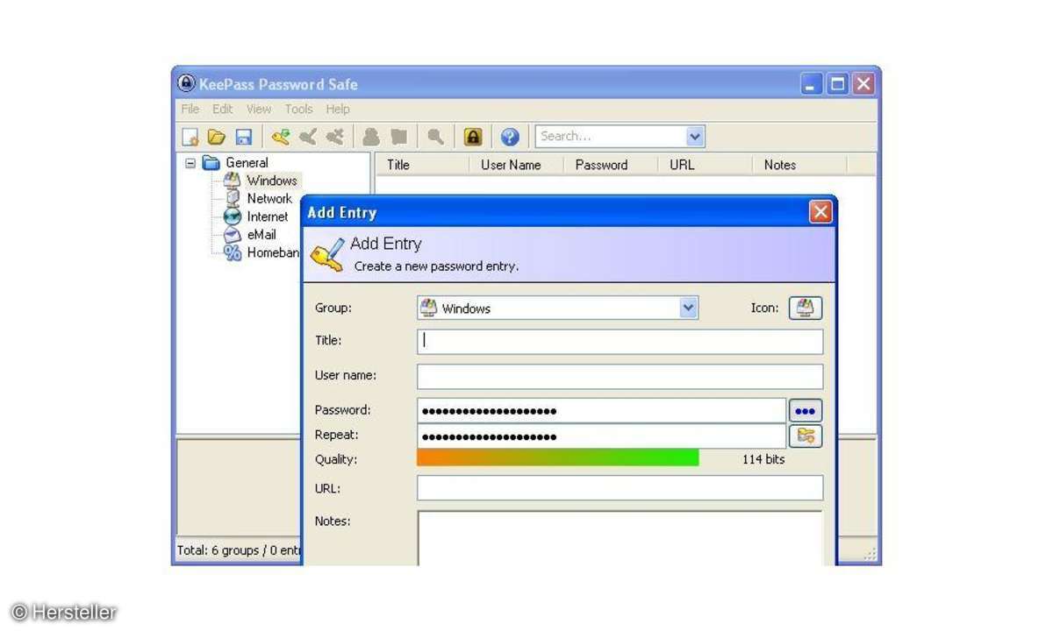This screenshot has height=631, width=1053.
Task: Open the Group dropdown showing Windows
Action: (689, 308)
